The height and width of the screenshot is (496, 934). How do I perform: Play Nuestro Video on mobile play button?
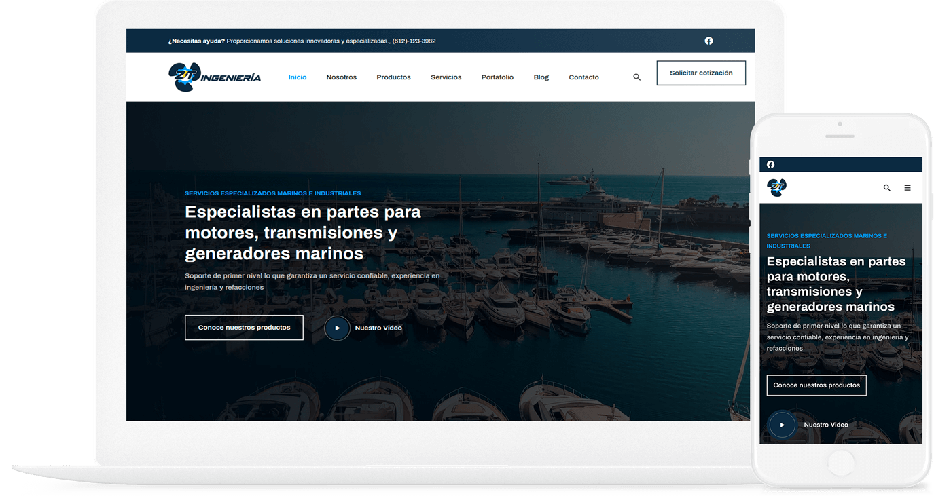pos(782,425)
